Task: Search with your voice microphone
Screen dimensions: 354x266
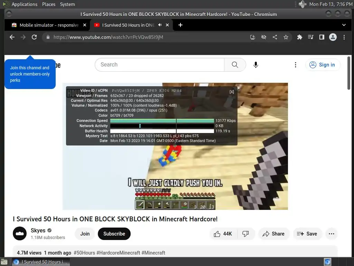Action: [255, 65]
